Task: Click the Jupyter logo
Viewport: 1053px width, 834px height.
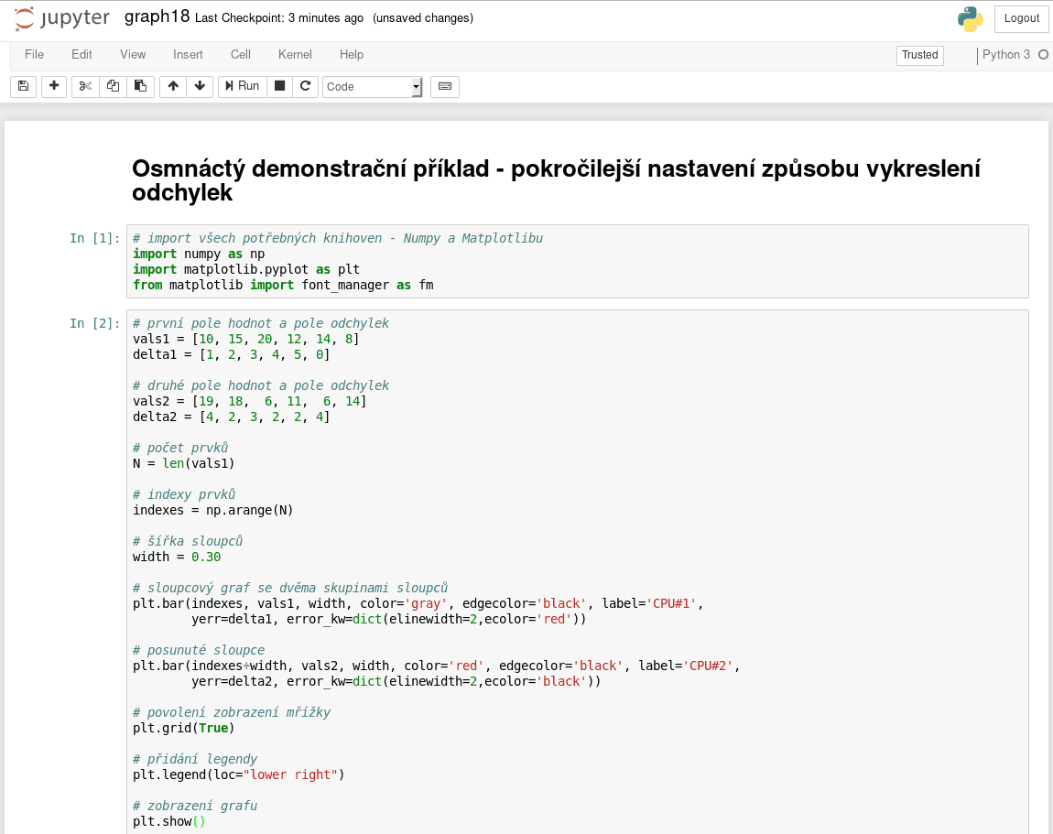Action: pyautogui.click(x=61, y=18)
